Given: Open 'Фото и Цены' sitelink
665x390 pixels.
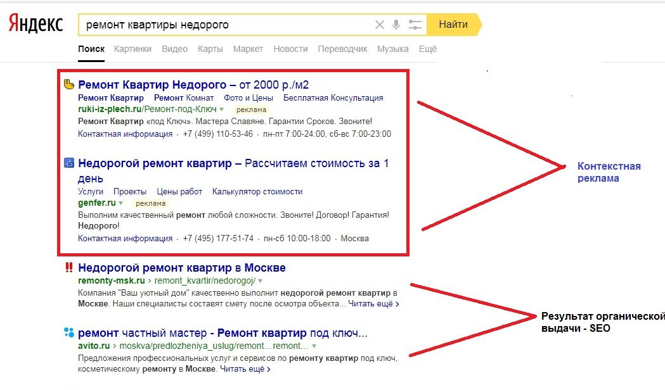Looking at the screenshot, I should coord(249,98).
